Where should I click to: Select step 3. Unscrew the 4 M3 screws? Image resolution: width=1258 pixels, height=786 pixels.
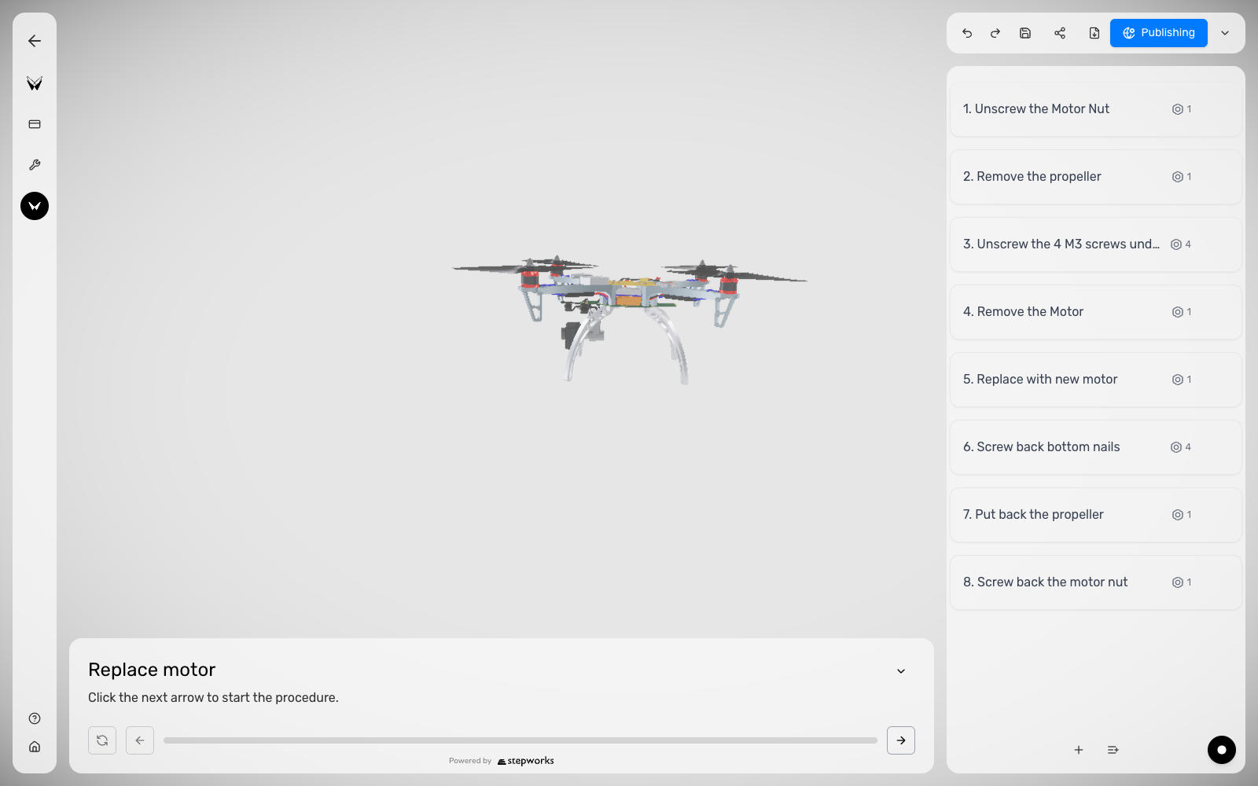tap(1096, 244)
